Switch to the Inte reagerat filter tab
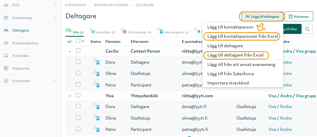This screenshot has height=137, width=317. point(173,32)
